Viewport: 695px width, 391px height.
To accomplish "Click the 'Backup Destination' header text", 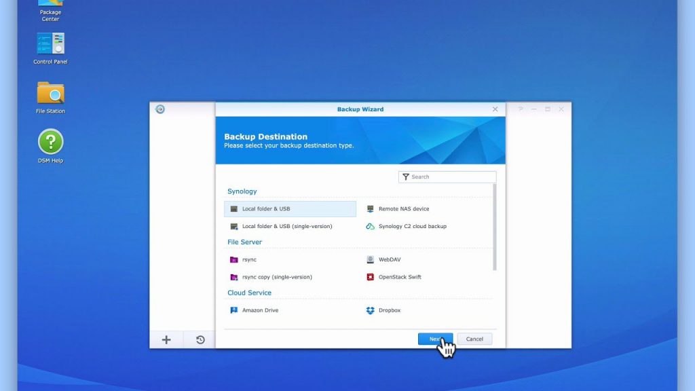I will tap(265, 136).
